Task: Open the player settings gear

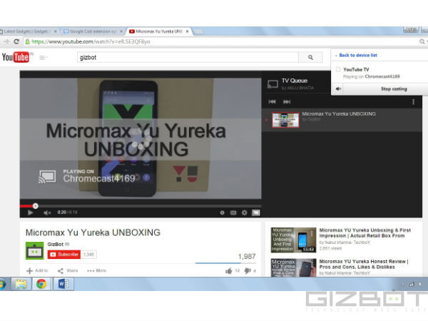Action: tap(244, 213)
